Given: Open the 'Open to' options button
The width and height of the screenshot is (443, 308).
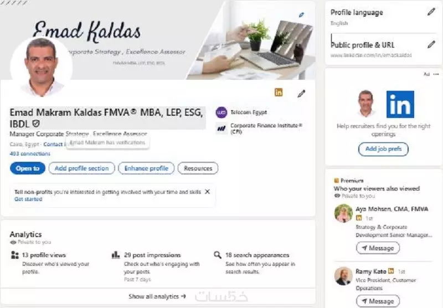Looking at the screenshot, I should pyautogui.click(x=28, y=168).
